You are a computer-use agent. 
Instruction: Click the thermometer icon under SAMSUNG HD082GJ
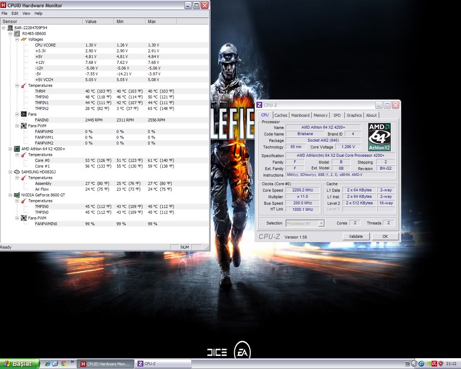tap(24, 178)
